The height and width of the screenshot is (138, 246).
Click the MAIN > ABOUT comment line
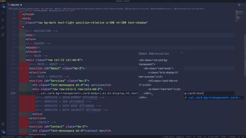point(47,64)
